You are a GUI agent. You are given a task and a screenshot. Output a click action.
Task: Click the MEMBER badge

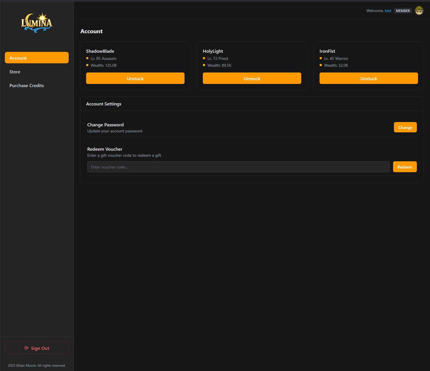(403, 11)
